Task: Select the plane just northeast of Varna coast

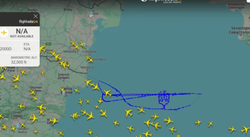Action: [88, 83]
